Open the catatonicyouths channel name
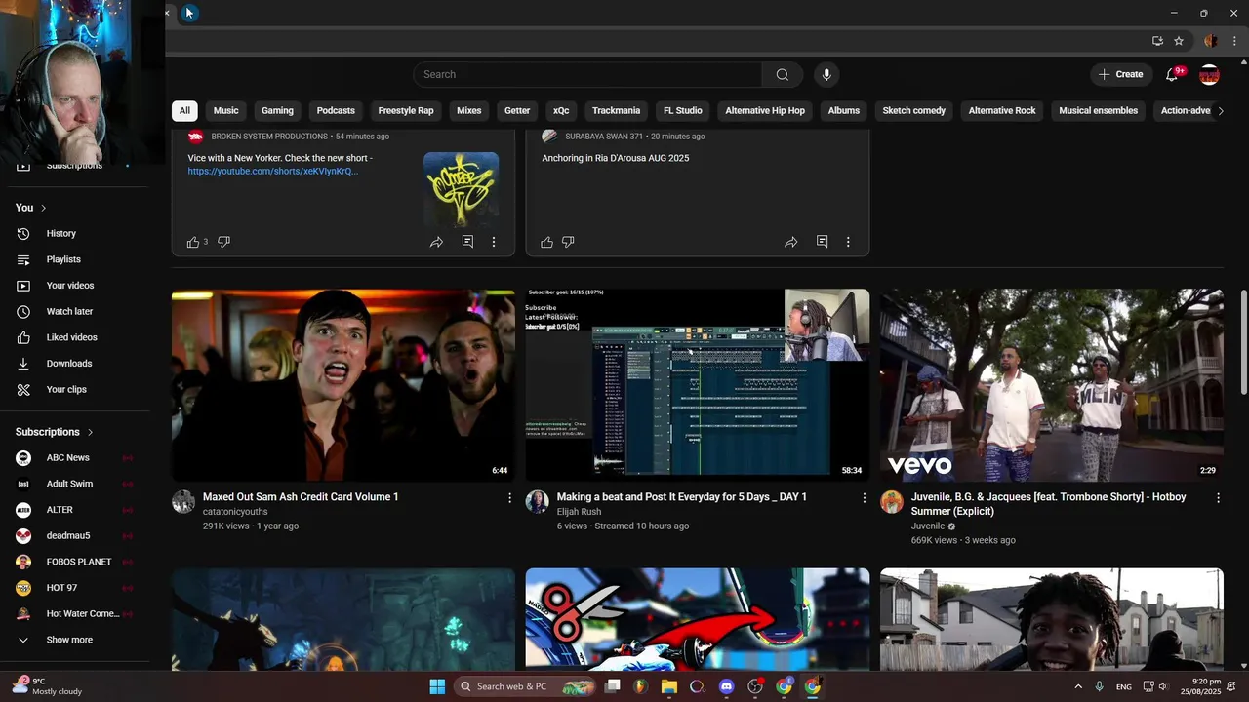The height and width of the screenshot is (702, 1249). click(x=235, y=512)
